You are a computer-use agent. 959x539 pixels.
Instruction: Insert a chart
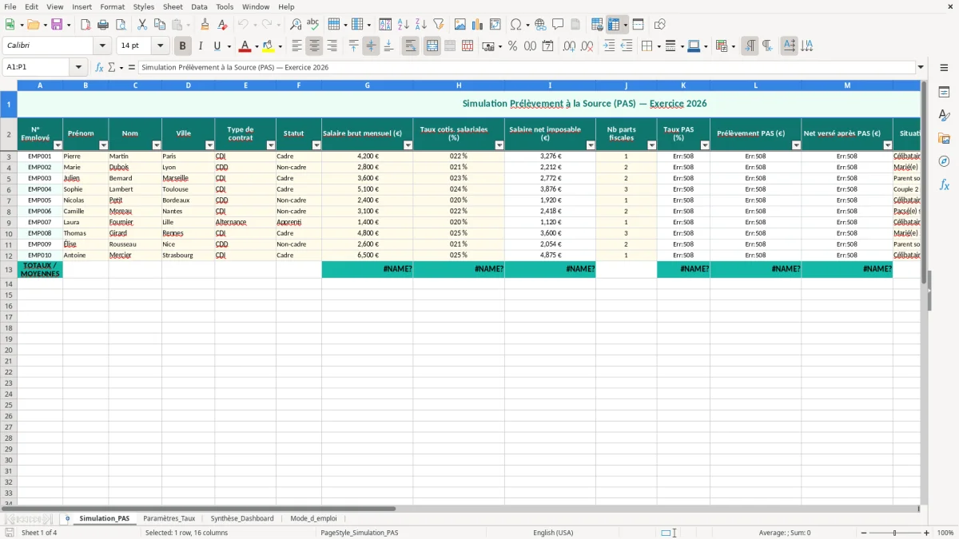pyautogui.click(x=478, y=25)
